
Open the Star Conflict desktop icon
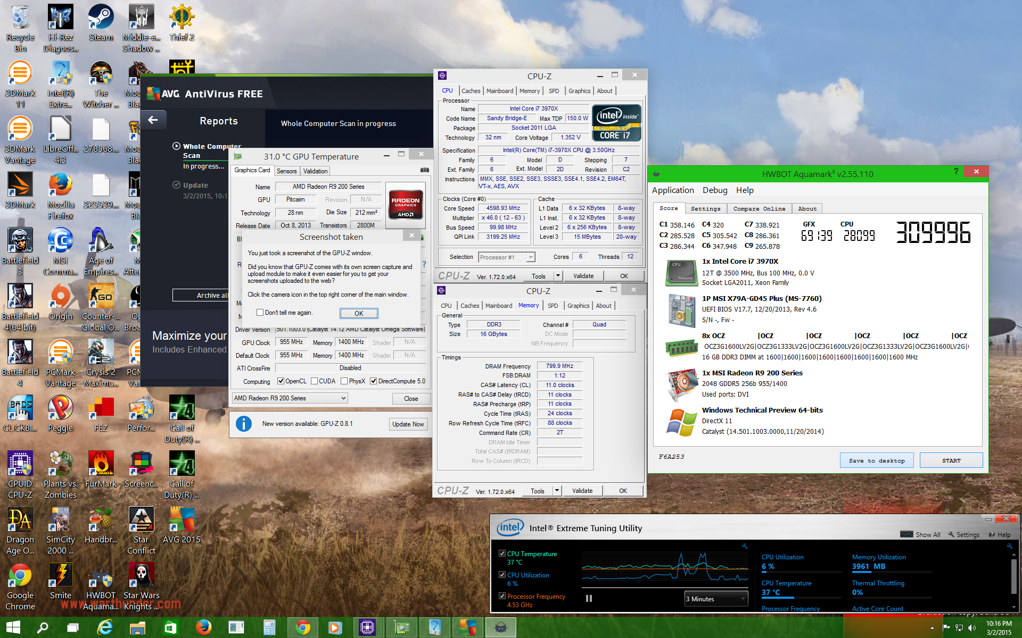141,531
